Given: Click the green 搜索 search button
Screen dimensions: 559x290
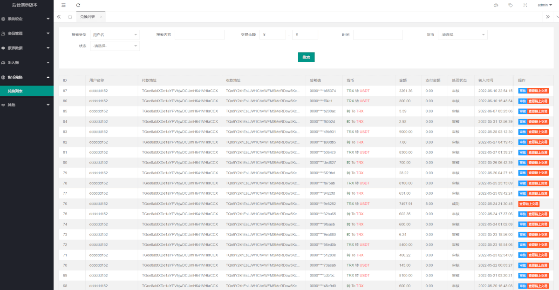Looking at the screenshot, I should point(306,57).
